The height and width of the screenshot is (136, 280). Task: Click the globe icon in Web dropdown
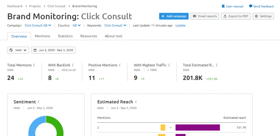11,50
